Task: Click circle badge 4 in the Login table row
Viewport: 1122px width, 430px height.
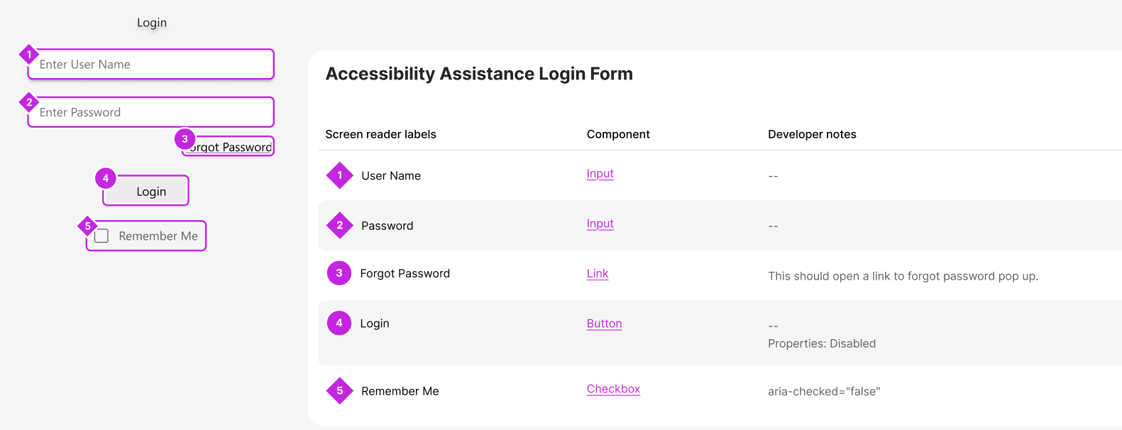Action: [339, 323]
